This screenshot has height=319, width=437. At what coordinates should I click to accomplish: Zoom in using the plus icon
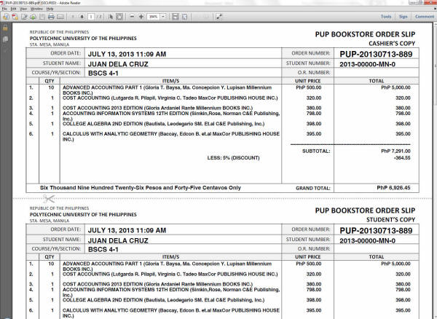click(141, 17)
